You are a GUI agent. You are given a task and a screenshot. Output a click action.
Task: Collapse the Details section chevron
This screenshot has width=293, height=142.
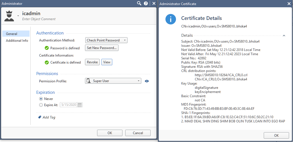click(284, 36)
